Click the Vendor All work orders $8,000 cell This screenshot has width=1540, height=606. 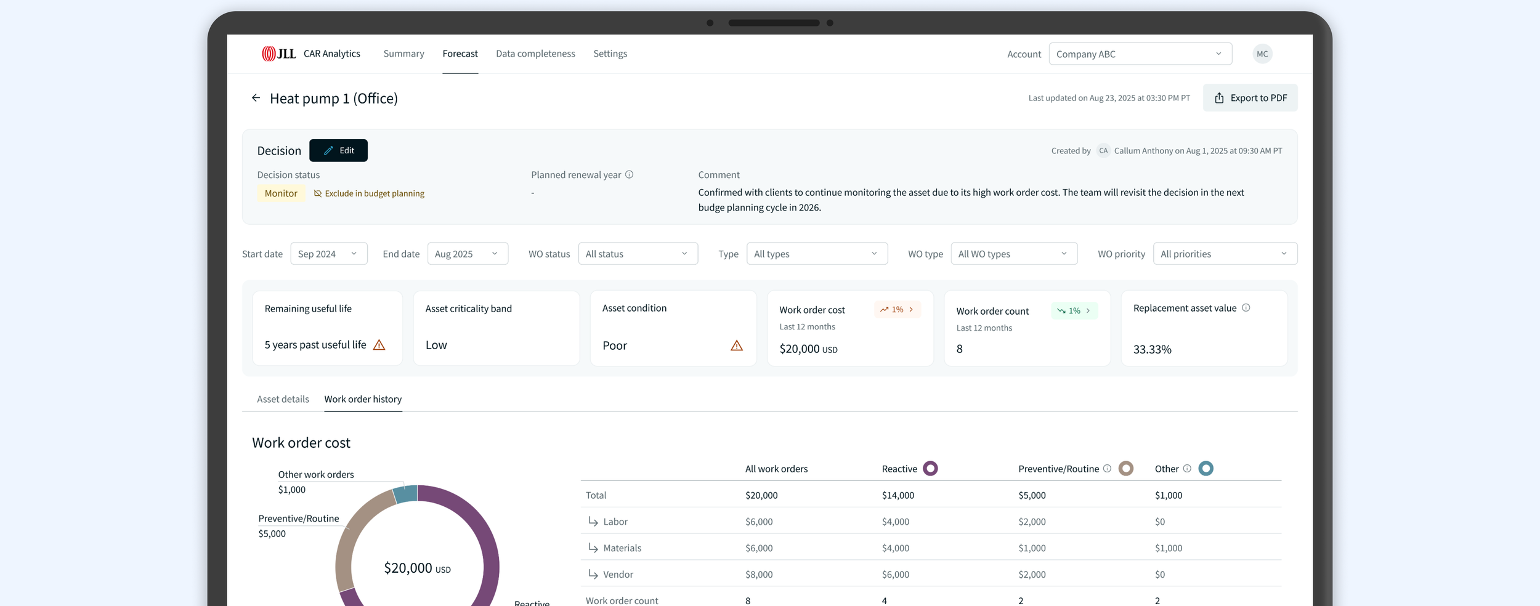758,574
